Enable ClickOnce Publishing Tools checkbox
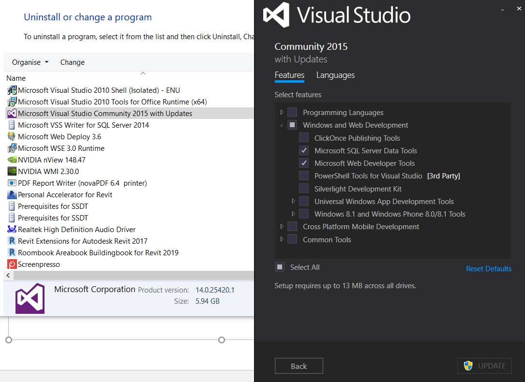The width and height of the screenshot is (525, 382). [304, 137]
